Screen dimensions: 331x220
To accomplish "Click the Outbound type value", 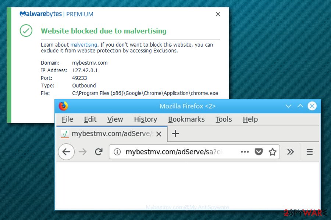I will click(x=84, y=85).
